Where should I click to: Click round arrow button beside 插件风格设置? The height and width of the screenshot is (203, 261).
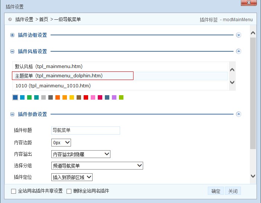[x=239, y=52]
